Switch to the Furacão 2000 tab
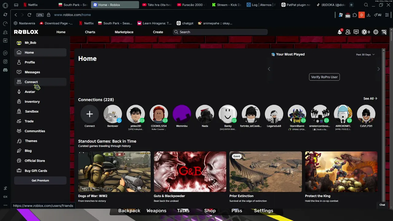Image resolution: width=393 pixels, height=221 pixels. point(192,5)
